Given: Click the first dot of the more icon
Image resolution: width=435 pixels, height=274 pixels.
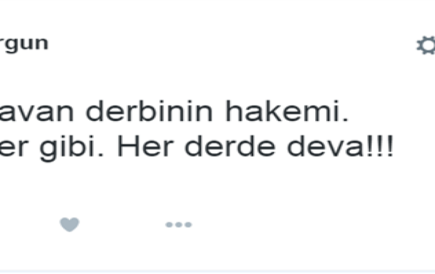Looking at the screenshot, I should [x=169, y=225].
